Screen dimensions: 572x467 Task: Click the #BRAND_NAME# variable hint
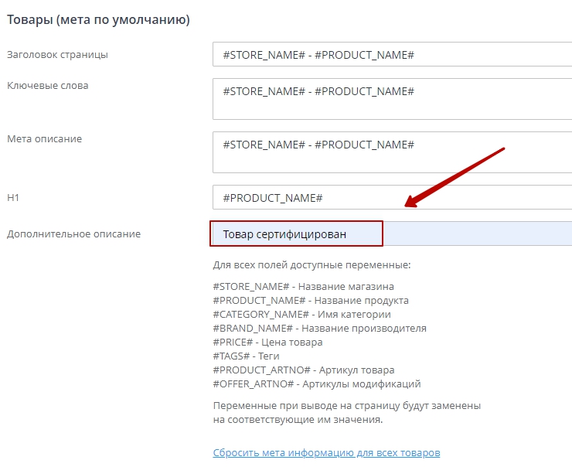click(x=319, y=328)
